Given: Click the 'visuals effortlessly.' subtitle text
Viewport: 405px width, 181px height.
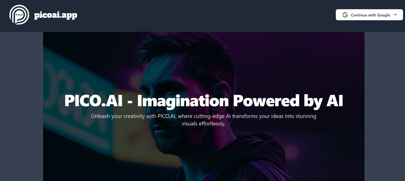Looking at the screenshot, I should pos(204,124).
